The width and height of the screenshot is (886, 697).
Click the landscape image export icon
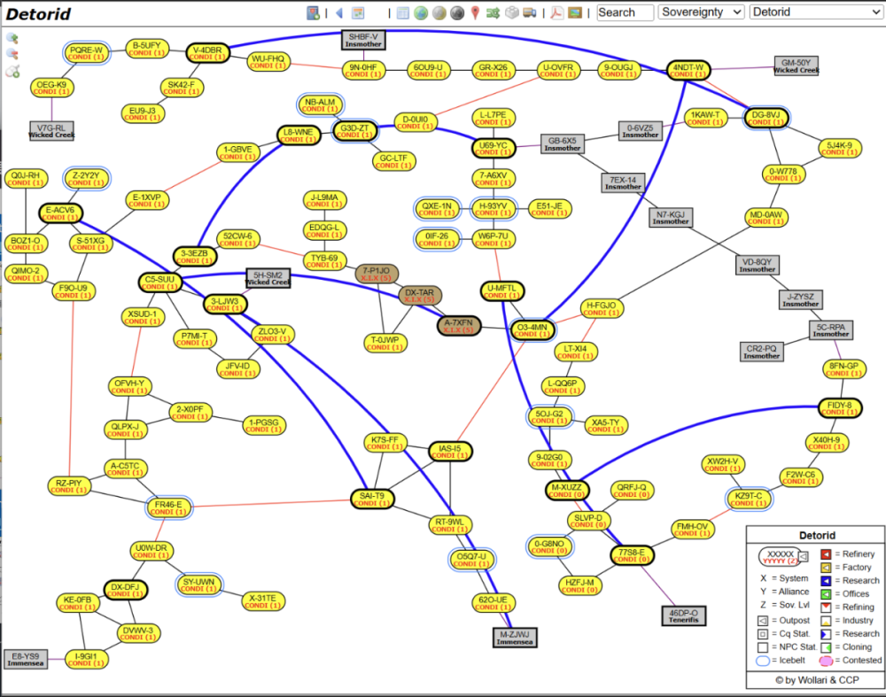pos(575,12)
